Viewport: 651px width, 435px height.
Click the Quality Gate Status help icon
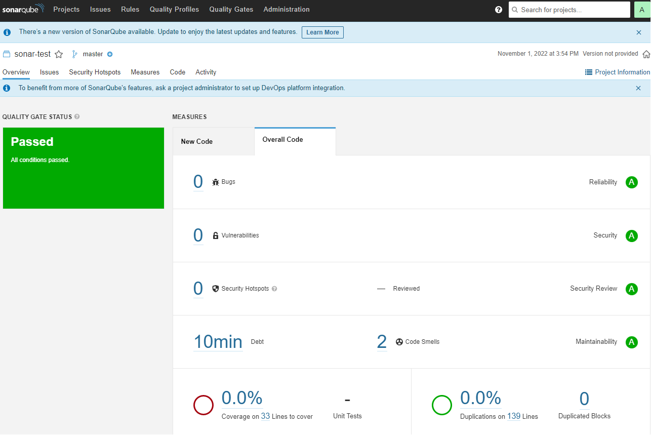[x=77, y=116]
